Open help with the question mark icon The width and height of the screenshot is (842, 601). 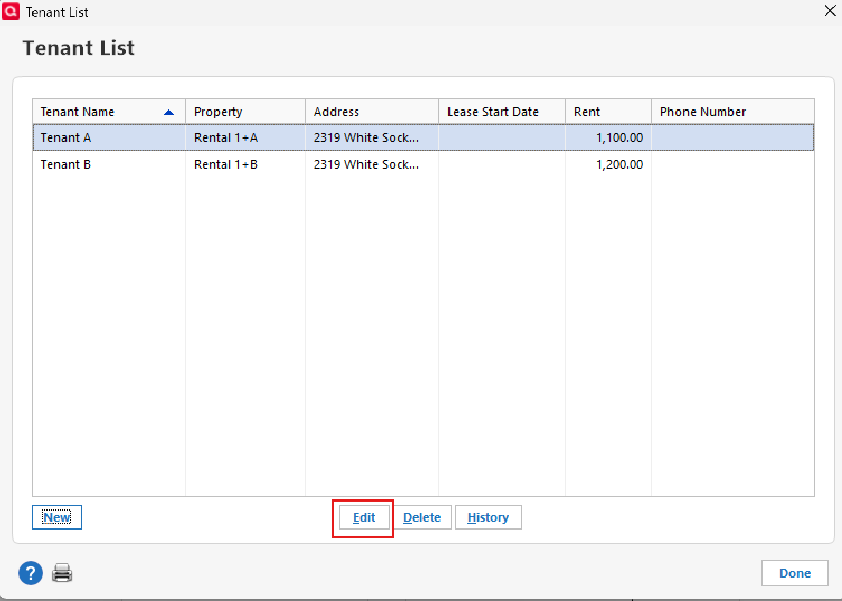point(31,573)
